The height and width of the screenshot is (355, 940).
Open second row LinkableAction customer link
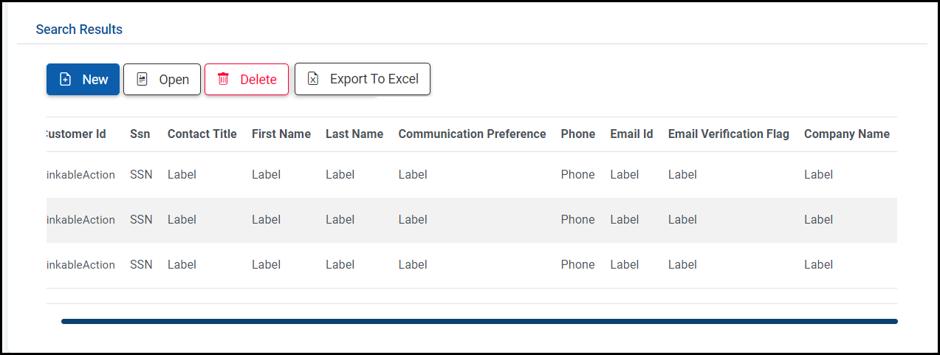81,220
